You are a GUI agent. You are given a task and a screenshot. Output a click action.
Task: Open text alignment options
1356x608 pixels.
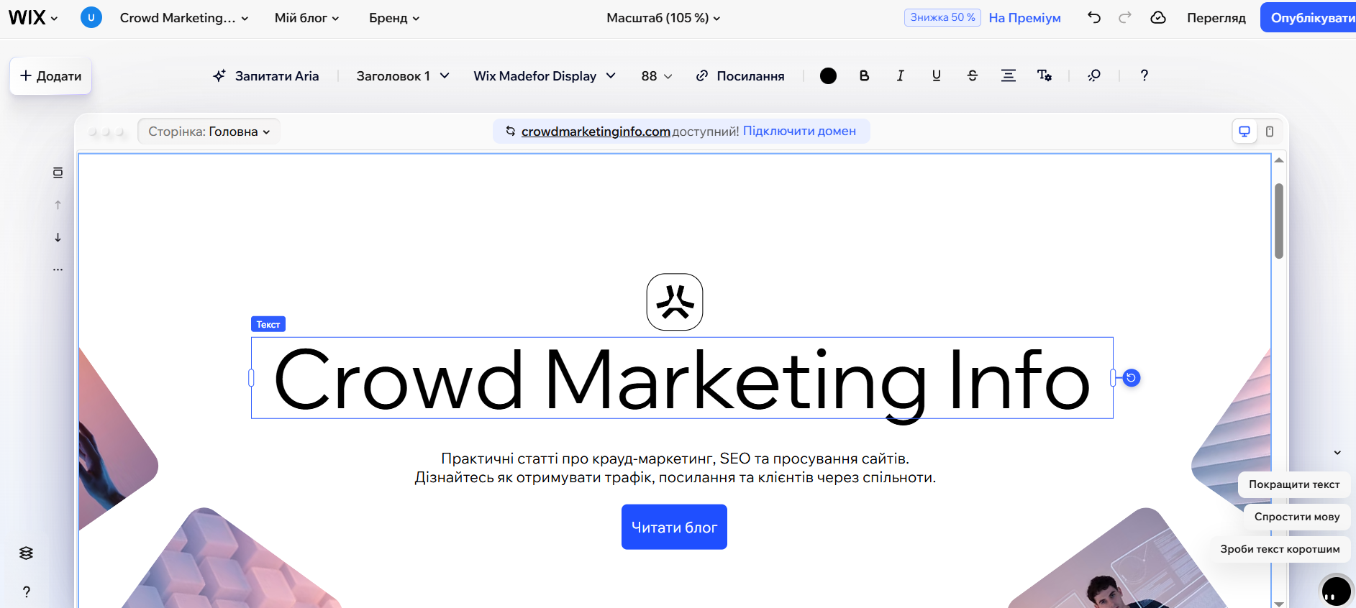tap(1009, 75)
